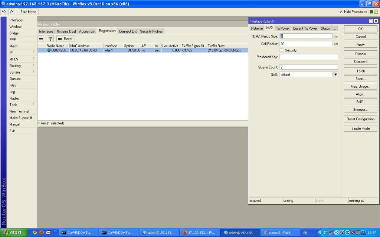Image resolution: width=380 pixels, height=237 pixels.
Task: Open the QoS dropdown arrow
Action: (x=335, y=74)
